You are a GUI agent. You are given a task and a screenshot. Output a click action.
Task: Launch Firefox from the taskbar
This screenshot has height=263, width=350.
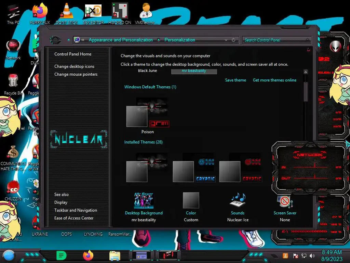tap(88, 255)
